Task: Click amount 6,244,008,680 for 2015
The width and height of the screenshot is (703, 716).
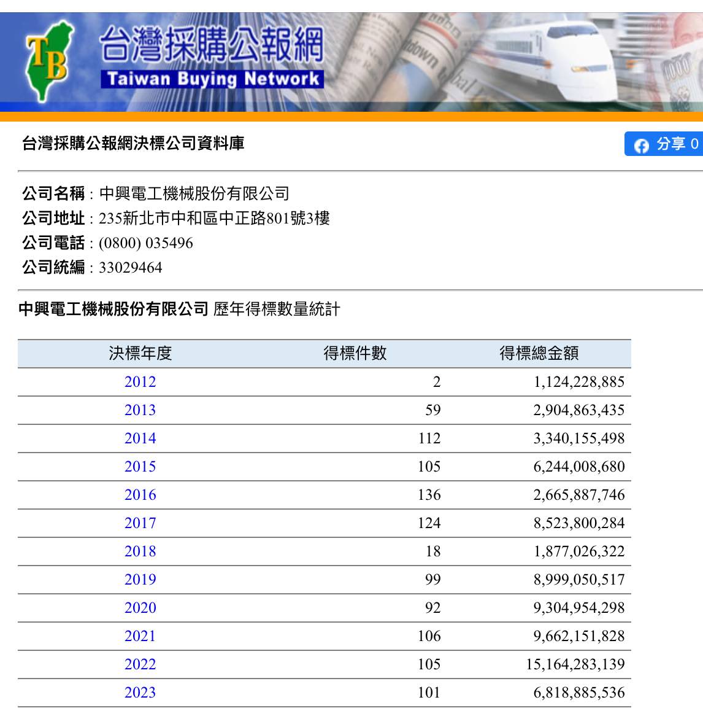Action: pyautogui.click(x=579, y=467)
